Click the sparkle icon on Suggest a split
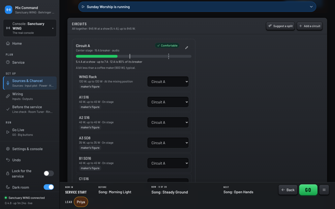The image size is (335, 209). (x=270, y=26)
